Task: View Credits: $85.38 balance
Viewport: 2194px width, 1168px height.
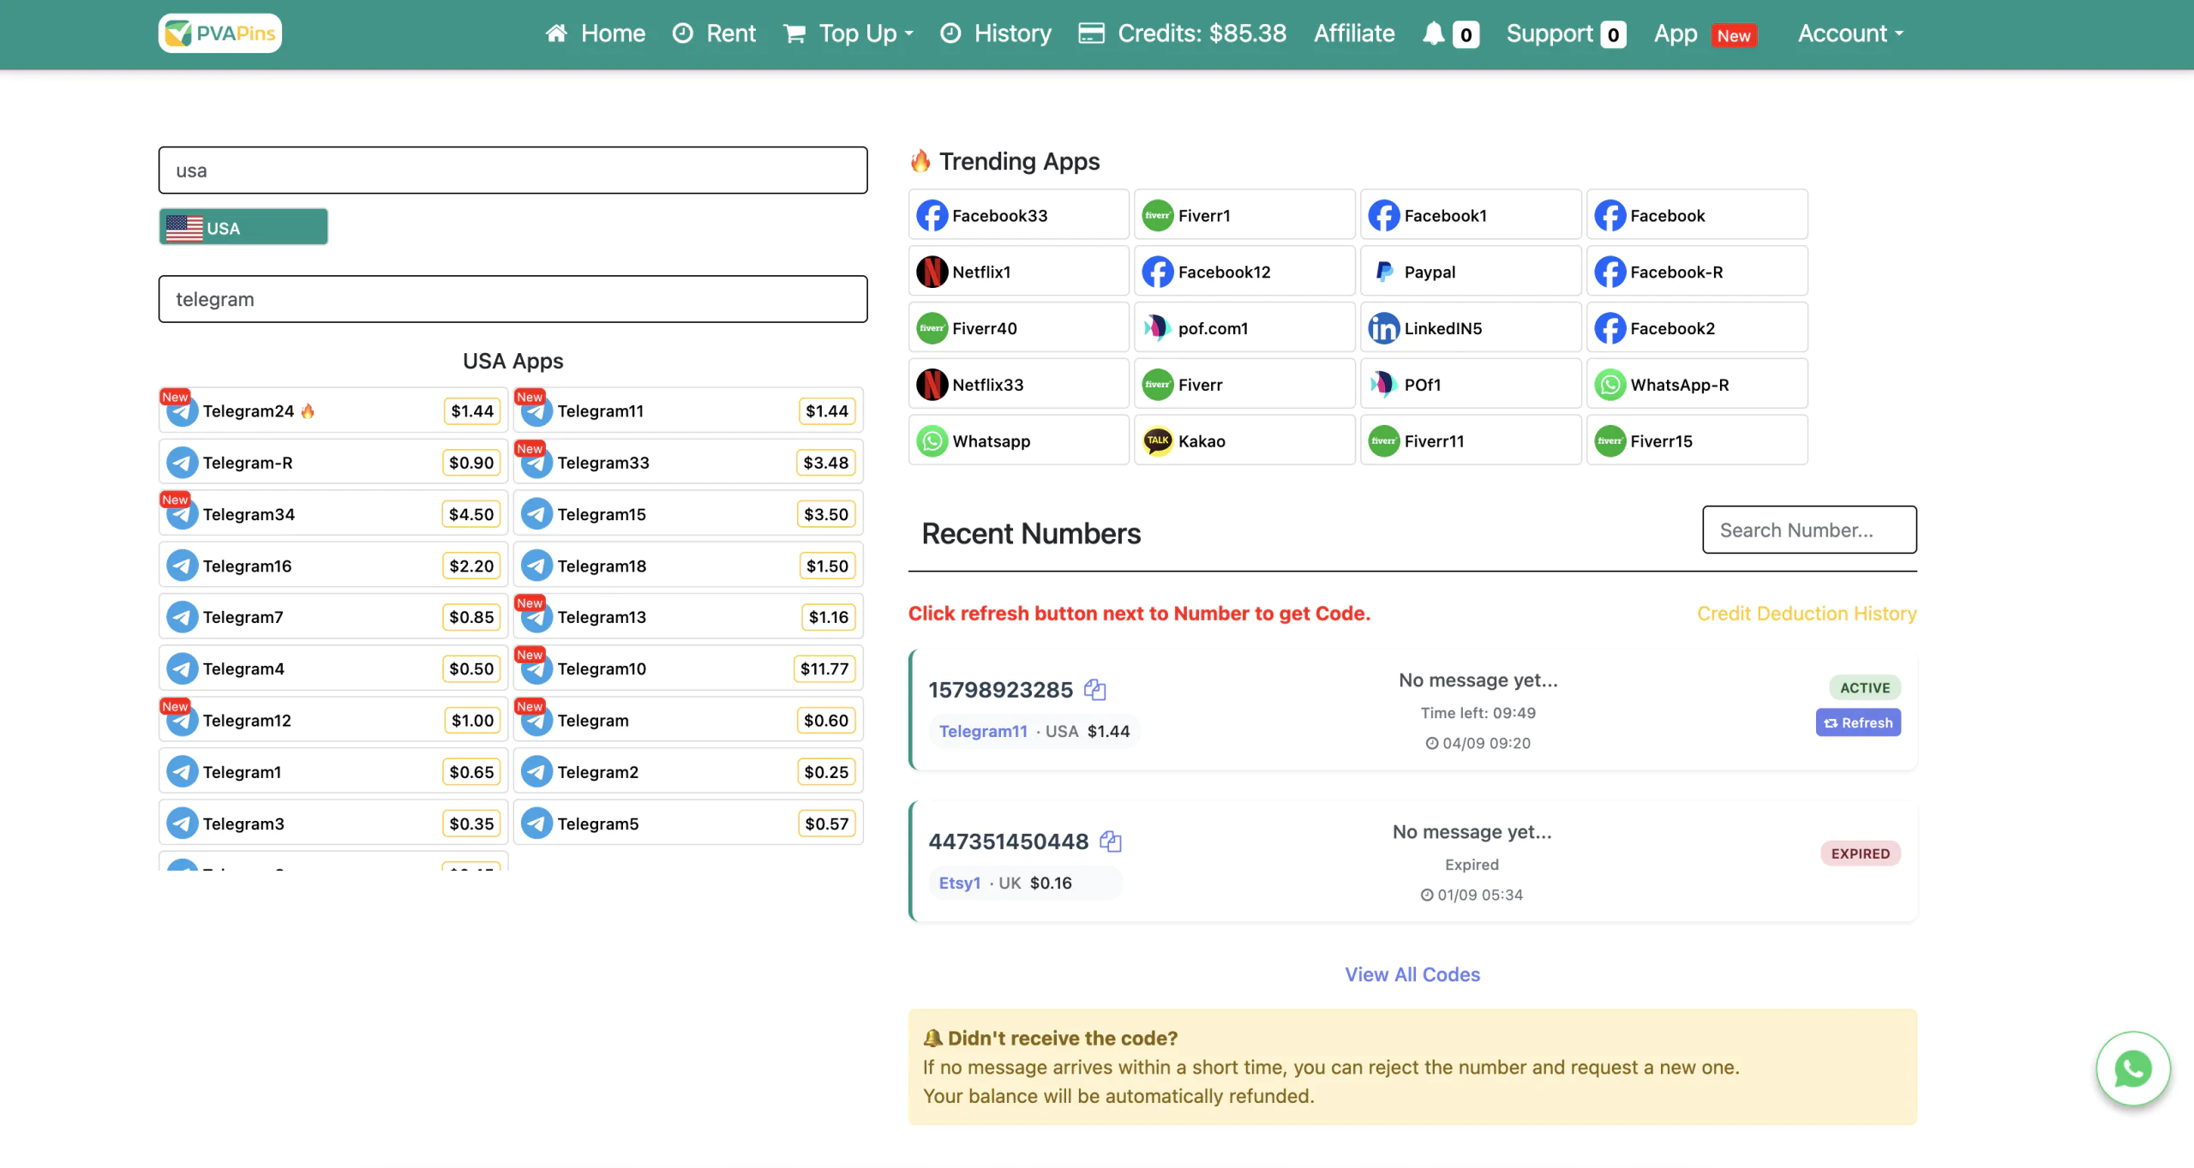Action: coord(1183,33)
